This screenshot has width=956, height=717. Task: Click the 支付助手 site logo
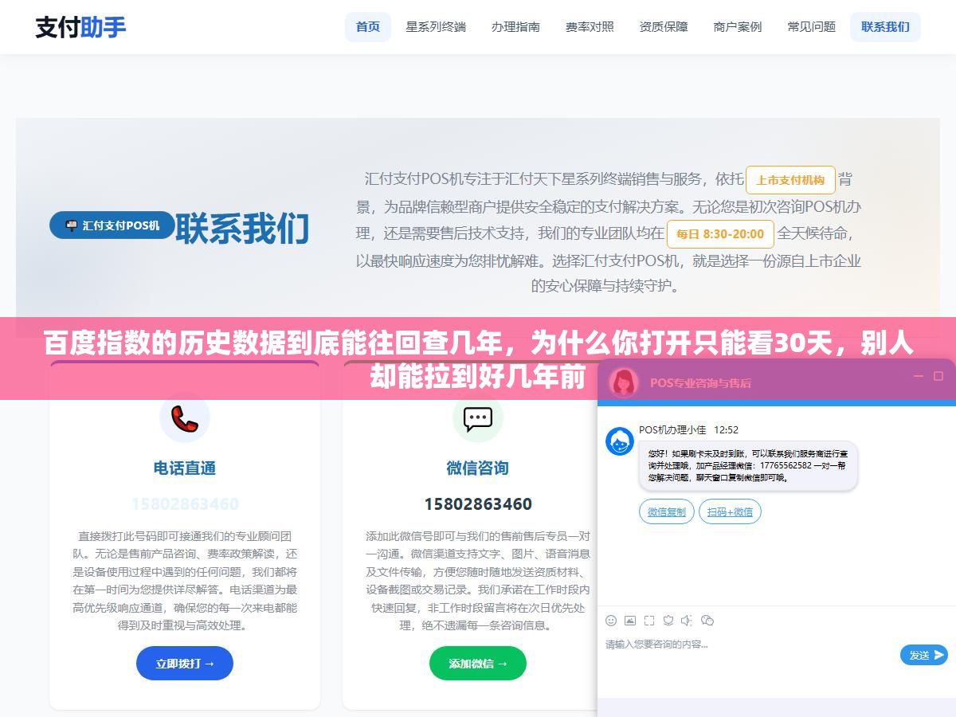(x=80, y=27)
